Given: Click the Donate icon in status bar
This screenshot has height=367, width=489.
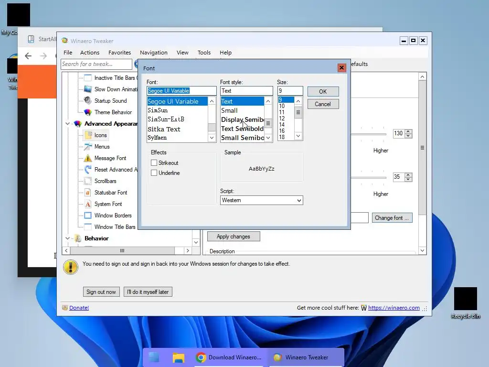Looking at the screenshot, I should pos(65,308).
